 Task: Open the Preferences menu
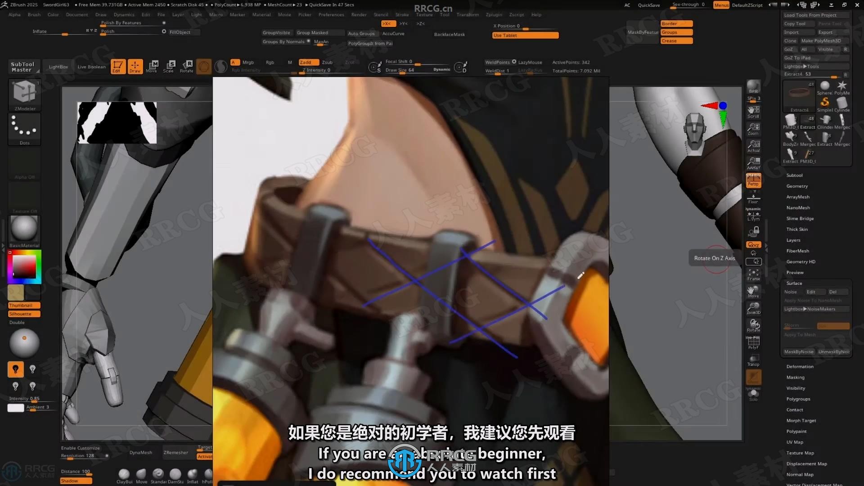331,14
